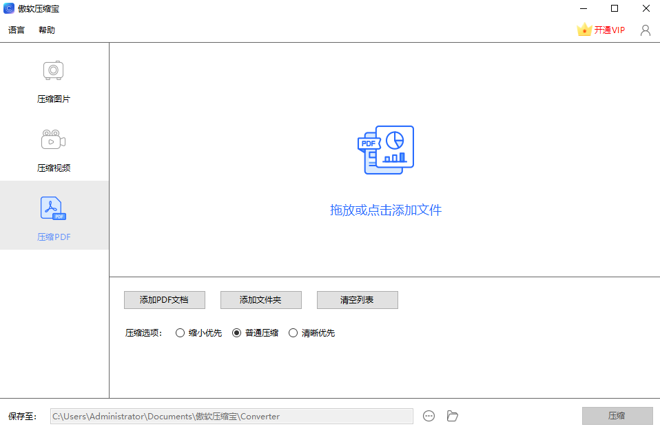Open the browse output path ellipsis icon
The image size is (660, 429).
click(x=429, y=416)
